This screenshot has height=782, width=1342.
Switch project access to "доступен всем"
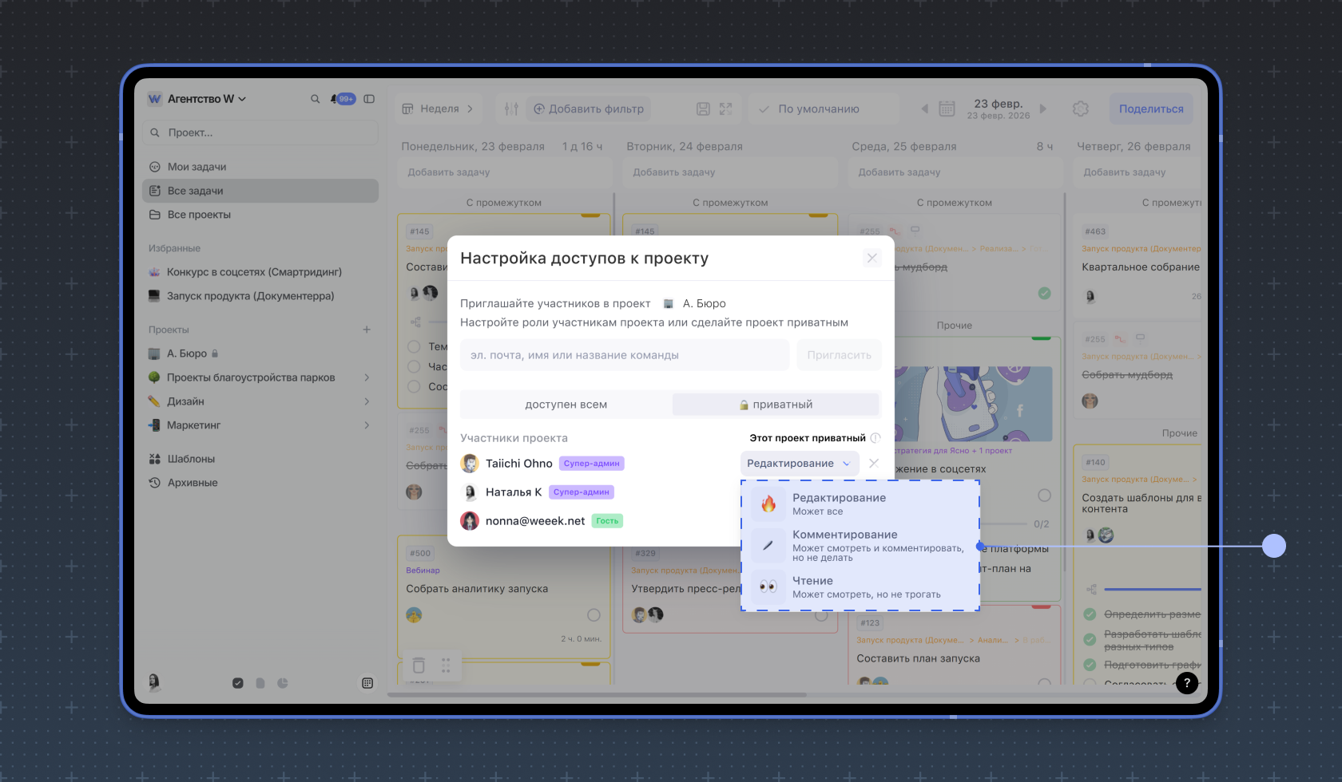tap(566, 405)
